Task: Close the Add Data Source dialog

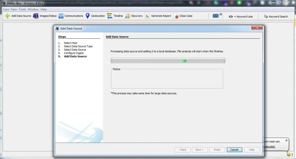Action: pos(257,27)
